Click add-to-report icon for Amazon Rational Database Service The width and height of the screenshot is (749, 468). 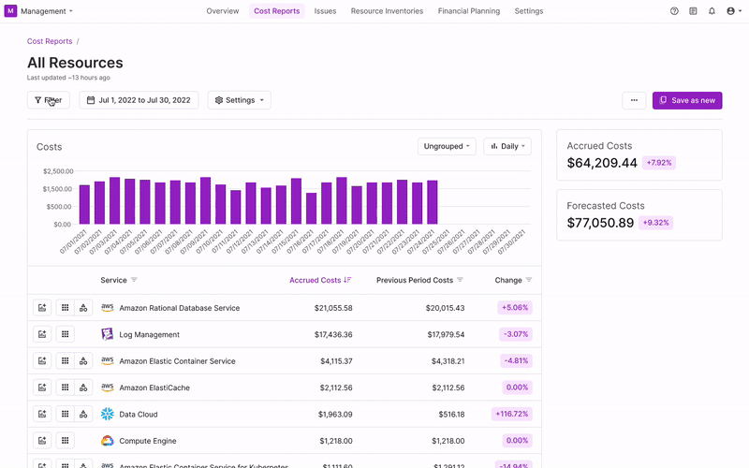(x=41, y=308)
